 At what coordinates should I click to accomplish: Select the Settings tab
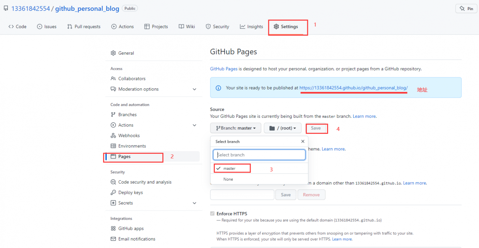[x=286, y=27]
